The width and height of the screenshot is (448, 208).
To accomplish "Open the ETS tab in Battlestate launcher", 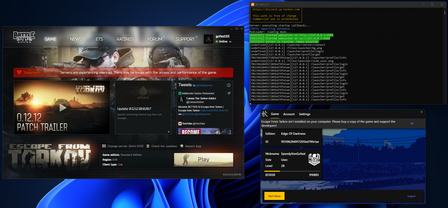I will tap(99, 39).
